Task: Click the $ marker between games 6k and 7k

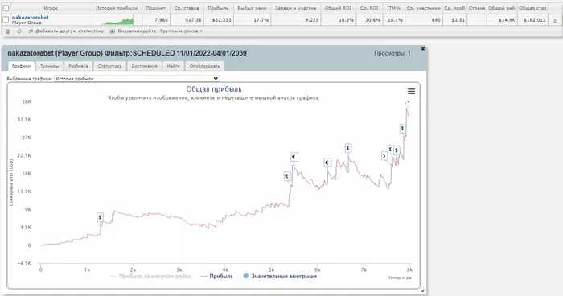Action: [x=348, y=148]
